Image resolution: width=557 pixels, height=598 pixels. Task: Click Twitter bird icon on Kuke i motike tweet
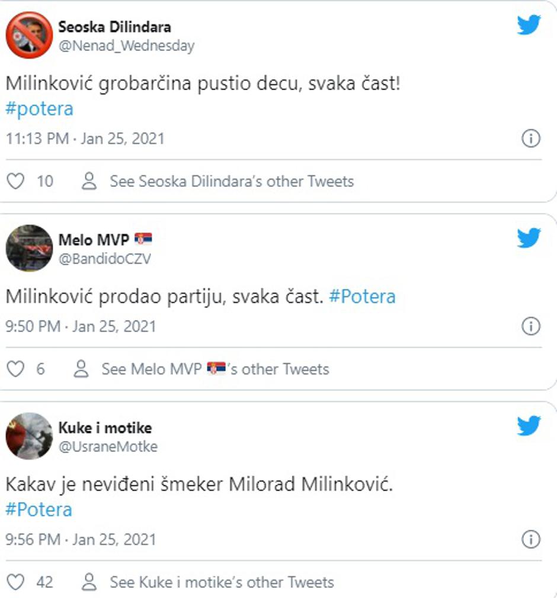pos(529,425)
